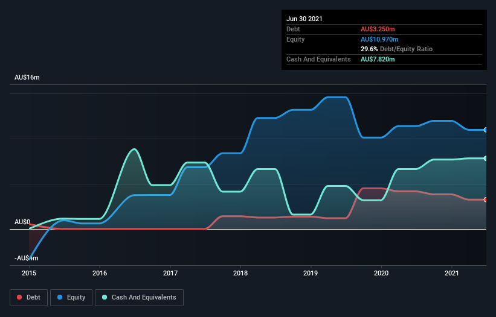Select the blue Equity endpoint marker
Image resolution: width=496 pixels, height=317 pixels.
click(486, 130)
